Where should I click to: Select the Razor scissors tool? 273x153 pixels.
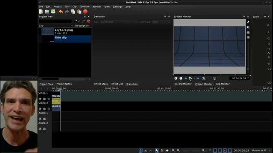pos(162,150)
